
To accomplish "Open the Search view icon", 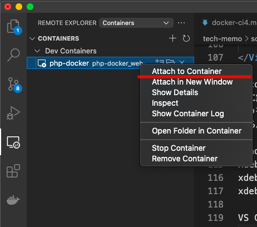I will point(13,55).
